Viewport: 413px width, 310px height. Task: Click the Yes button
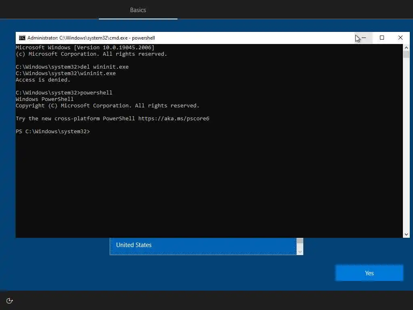pos(369,273)
